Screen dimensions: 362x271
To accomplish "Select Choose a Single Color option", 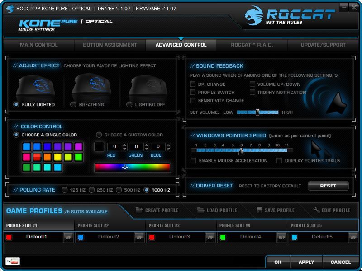I will 16,135.
